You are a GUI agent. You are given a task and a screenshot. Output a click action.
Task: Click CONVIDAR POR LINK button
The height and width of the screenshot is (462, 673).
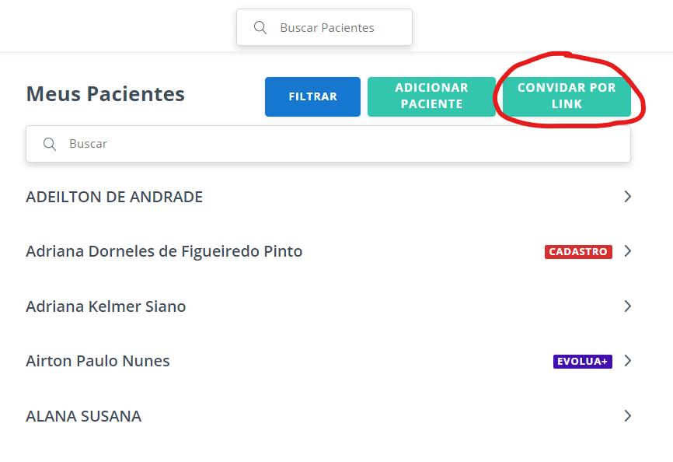click(567, 96)
